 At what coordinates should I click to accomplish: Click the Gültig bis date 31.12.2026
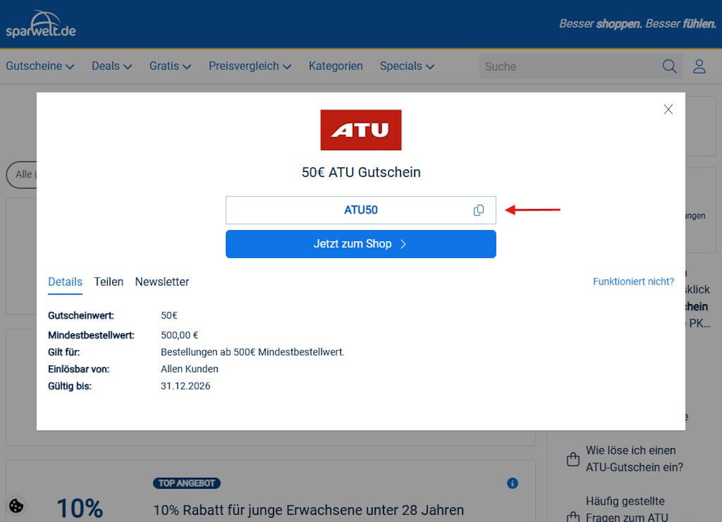(186, 386)
